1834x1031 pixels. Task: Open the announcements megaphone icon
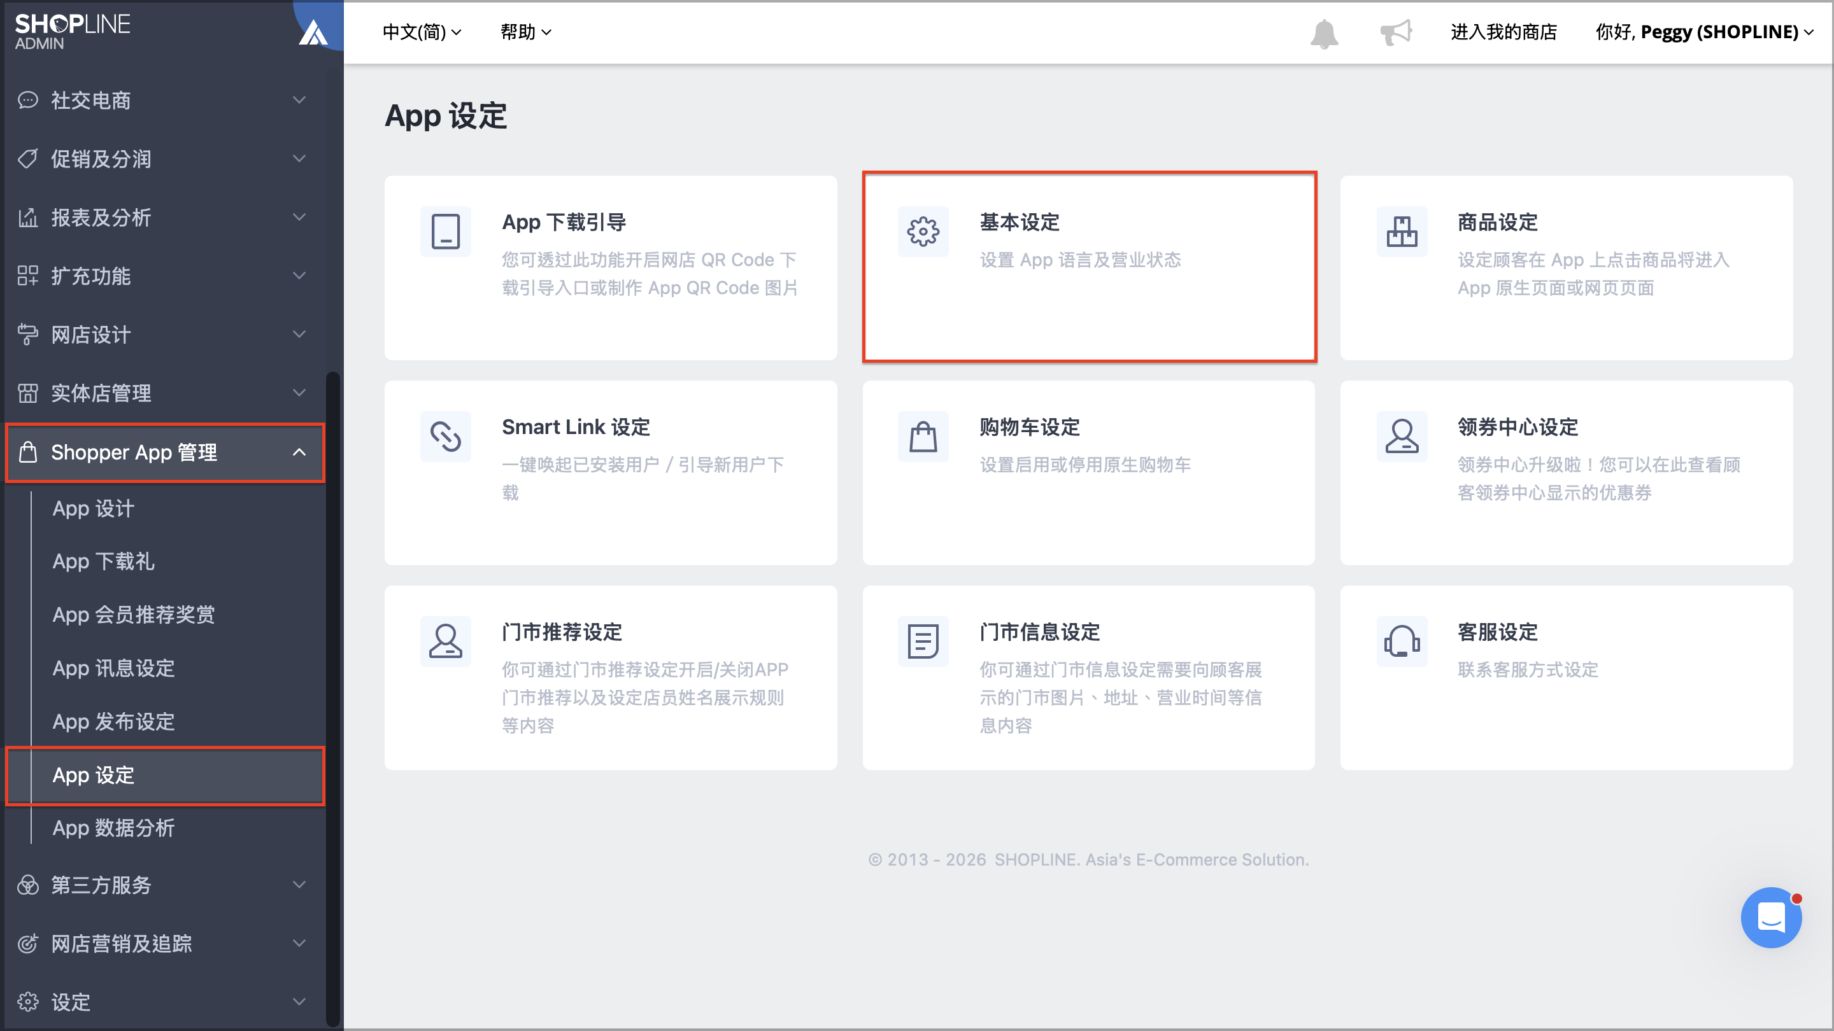coord(1395,32)
